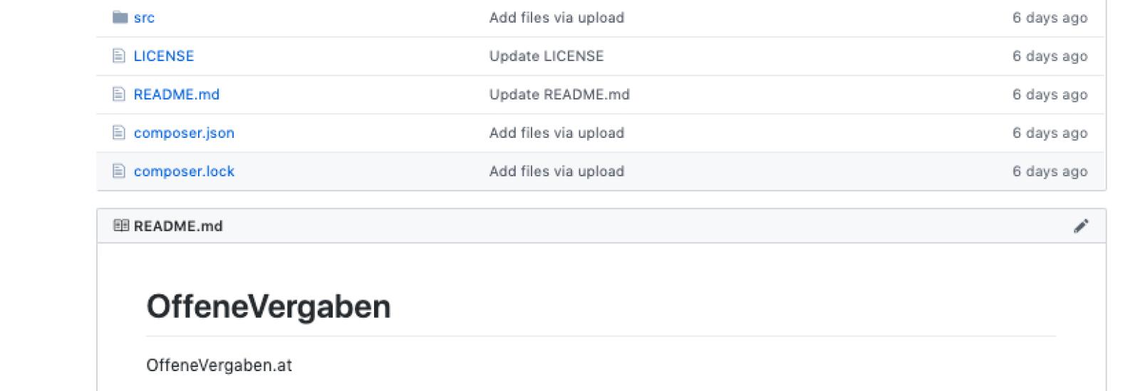
Task: View the 'Update README.md' commit message
Action: 559,95
